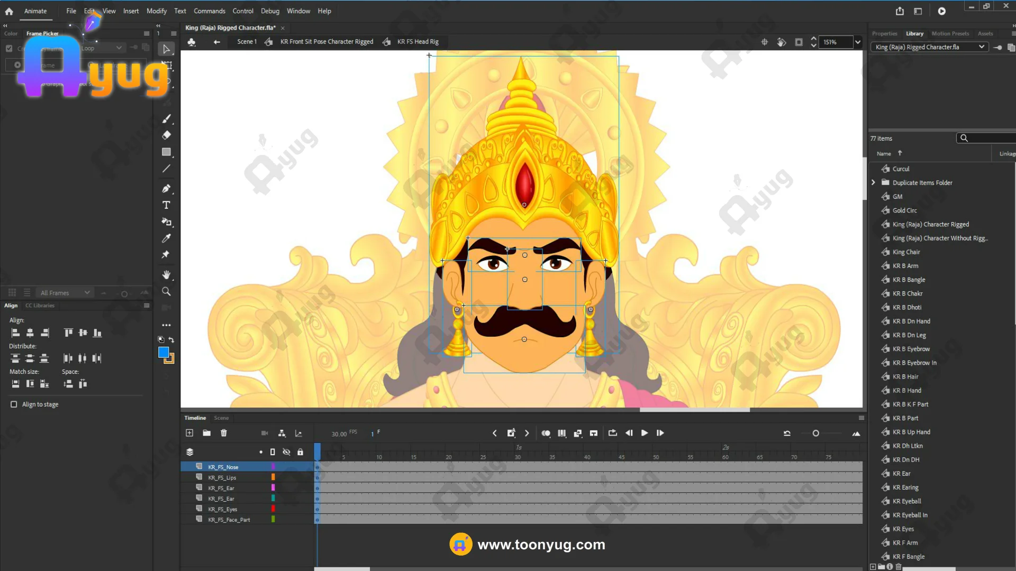Open the Modify menu
This screenshot has height=571, width=1016.
[x=156, y=11]
